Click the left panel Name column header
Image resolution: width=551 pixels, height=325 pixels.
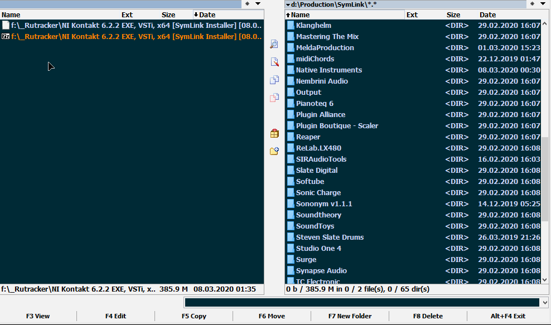pos(60,14)
